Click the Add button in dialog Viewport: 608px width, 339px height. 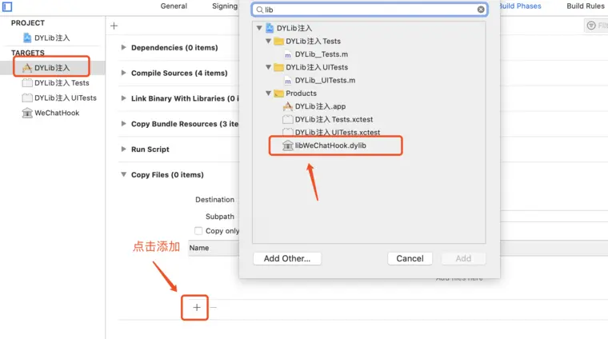tap(463, 258)
